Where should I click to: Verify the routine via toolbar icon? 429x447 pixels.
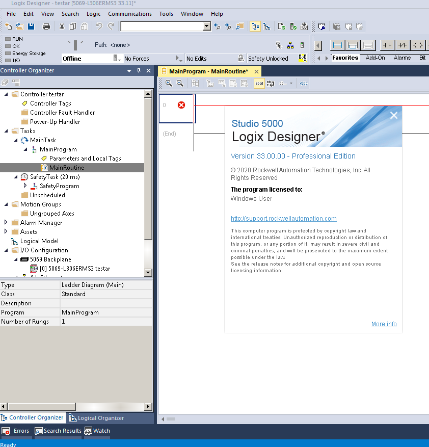pyautogui.click(x=281, y=27)
